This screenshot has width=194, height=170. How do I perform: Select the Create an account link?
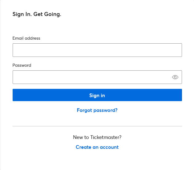97,147
